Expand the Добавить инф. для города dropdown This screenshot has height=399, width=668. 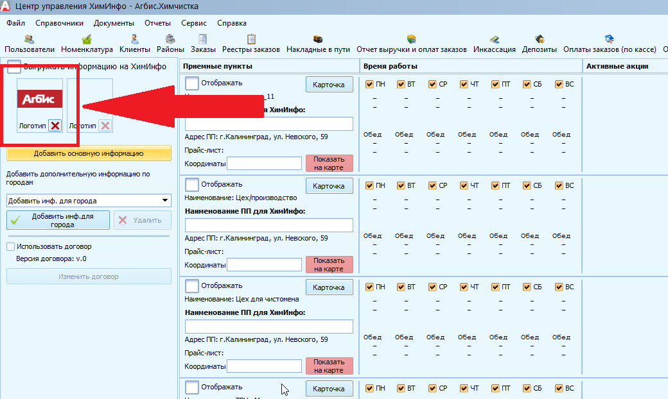[x=165, y=200]
